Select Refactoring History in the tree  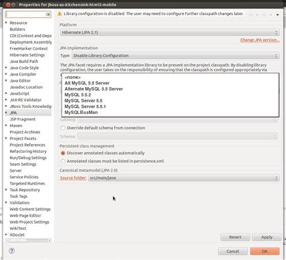28,151
